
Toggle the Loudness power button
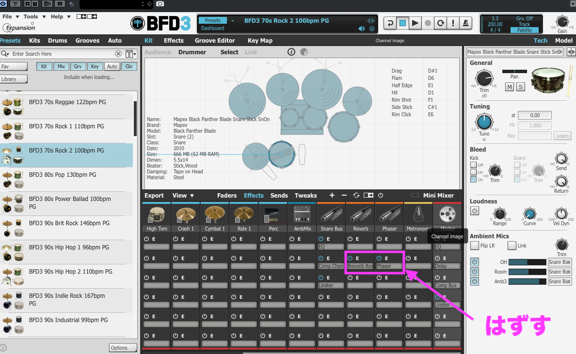tap(475, 211)
